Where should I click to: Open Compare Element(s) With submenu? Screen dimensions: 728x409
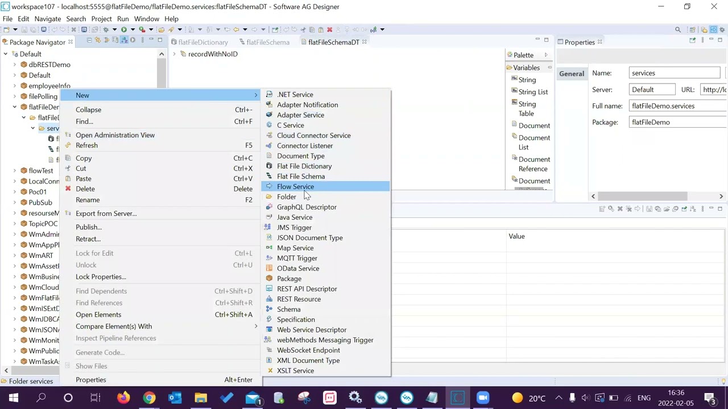tap(159, 326)
